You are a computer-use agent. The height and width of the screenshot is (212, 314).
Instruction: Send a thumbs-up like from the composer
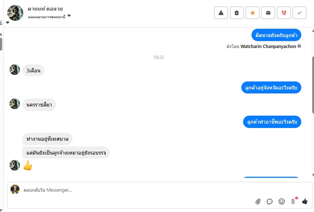pos(305,201)
